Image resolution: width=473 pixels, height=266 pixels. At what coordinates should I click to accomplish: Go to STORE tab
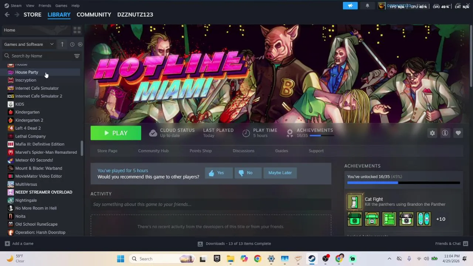(33, 14)
